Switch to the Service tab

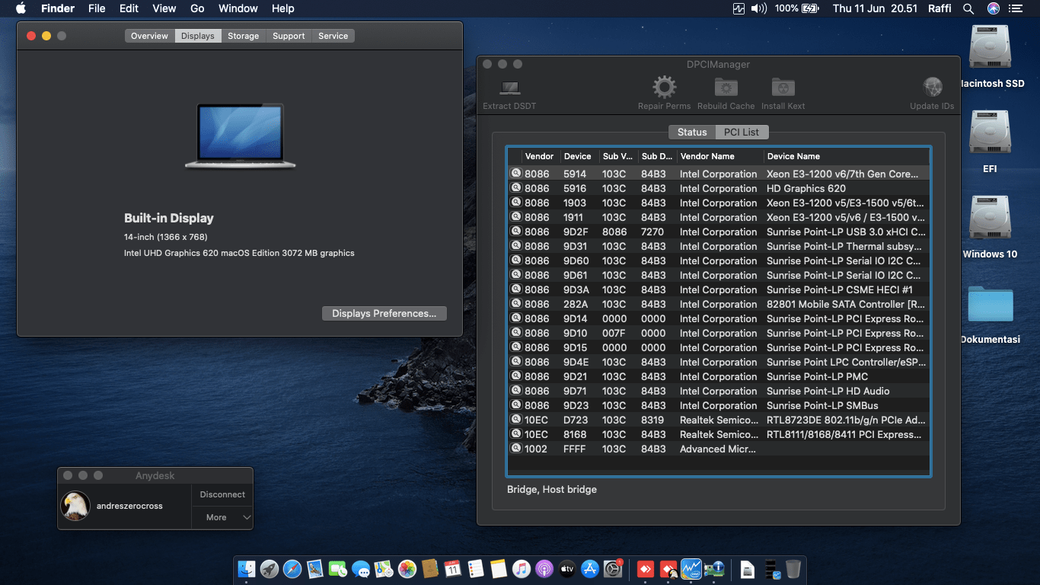[333, 36]
